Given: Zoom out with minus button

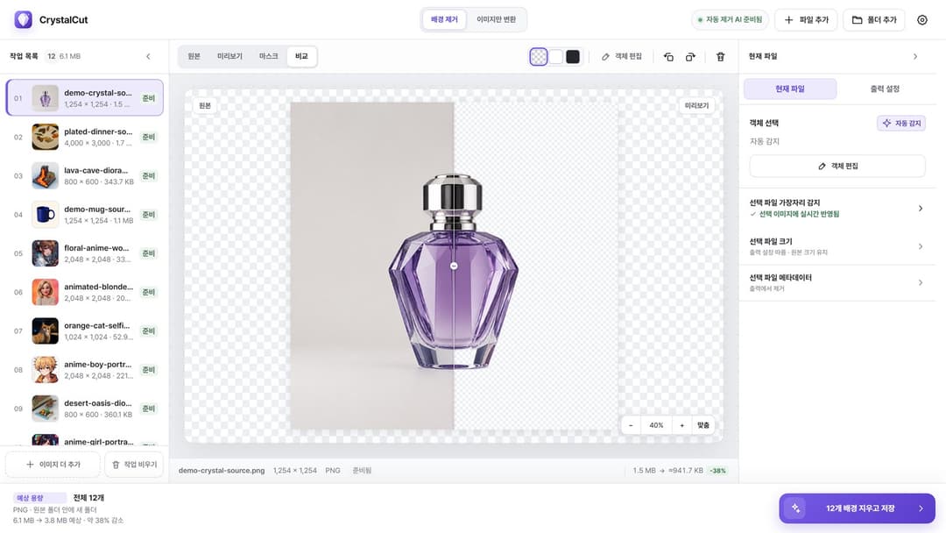Looking at the screenshot, I should [x=631, y=425].
